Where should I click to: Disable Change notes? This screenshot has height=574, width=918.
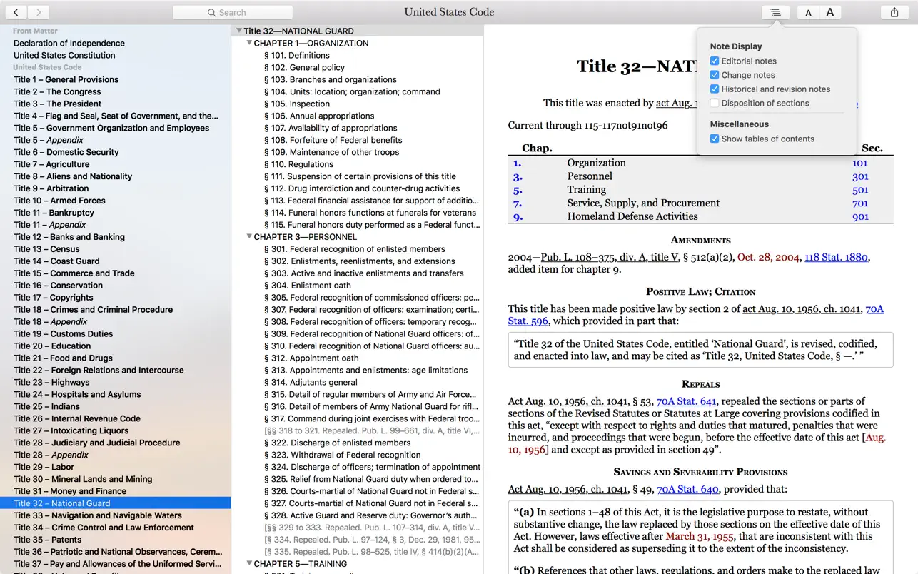[715, 74]
